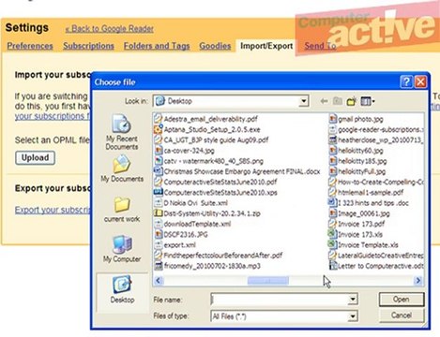
Task: Open My Recent Documents in the places bar
Action: (122, 132)
